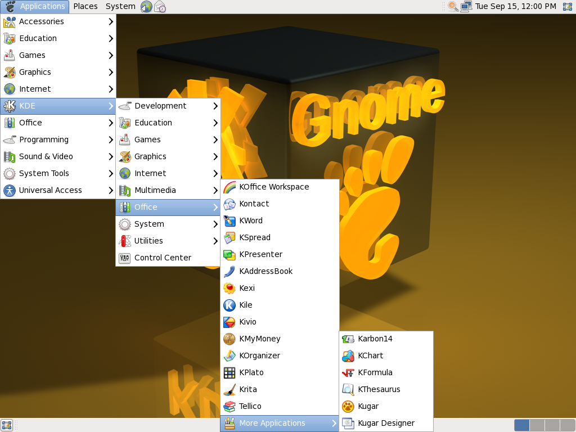Click the web browser launcher in top panel
The image size is (576, 432).
tap(146, 7)
